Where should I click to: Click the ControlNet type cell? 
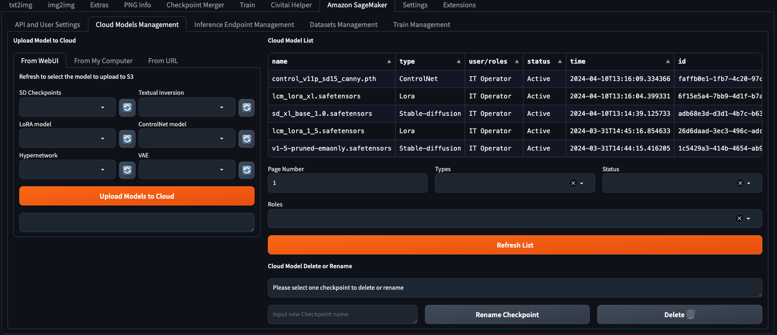pos(430,79)
